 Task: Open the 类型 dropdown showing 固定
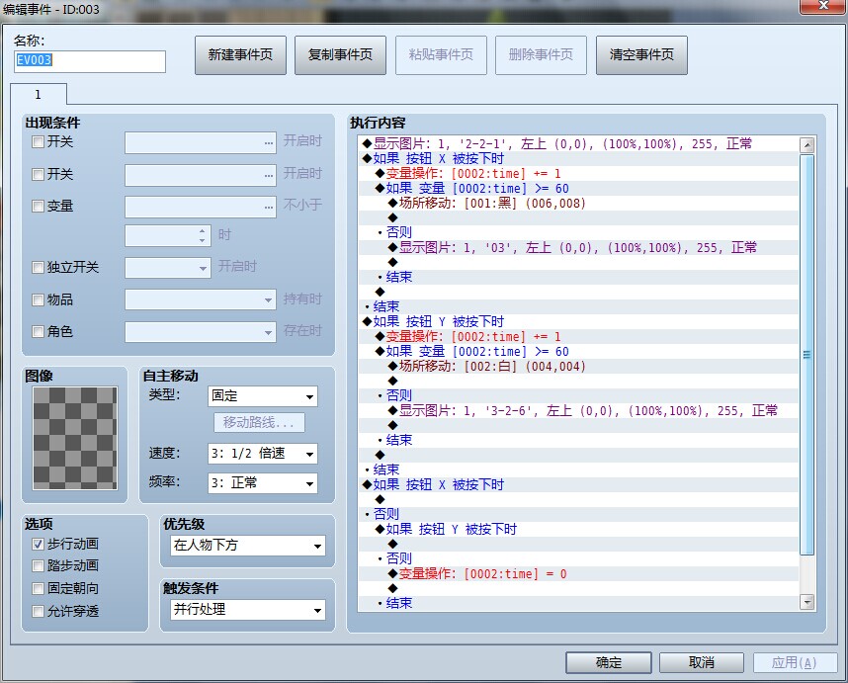tap(263, 396)
